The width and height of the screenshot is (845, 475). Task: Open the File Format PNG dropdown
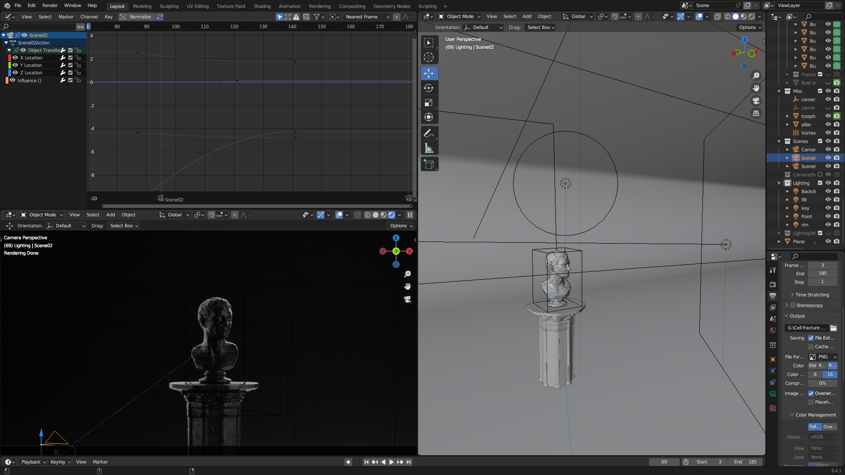[x=823, y=357]
